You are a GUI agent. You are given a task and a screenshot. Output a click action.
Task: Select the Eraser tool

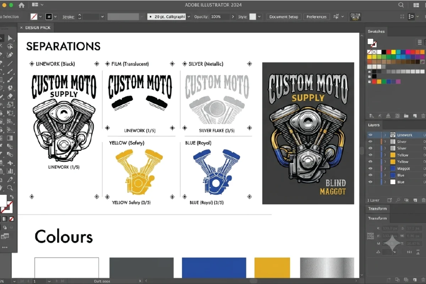[10, 96]
